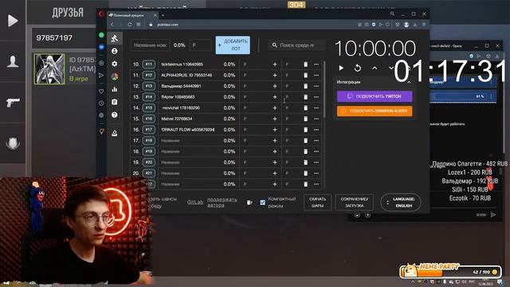510x287 pixels.
Task: Add amount to lot #17 with plus
Action: (275, 129)
